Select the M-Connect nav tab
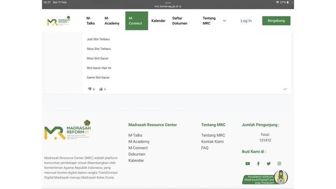 tap(136, 21)
